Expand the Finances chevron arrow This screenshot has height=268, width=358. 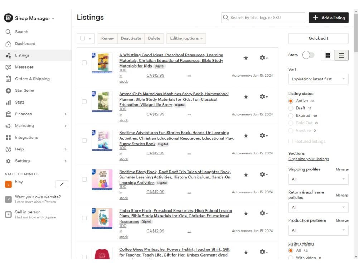point(66,114)
